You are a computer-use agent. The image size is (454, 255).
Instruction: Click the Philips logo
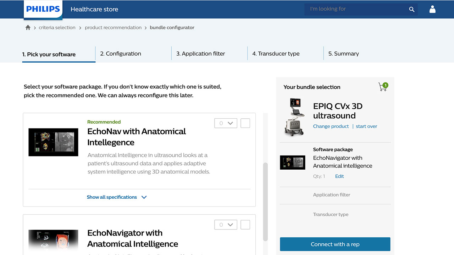pos(43,10)
